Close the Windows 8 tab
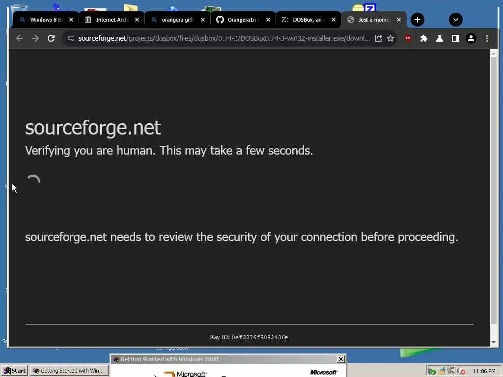 pos(71,20)
